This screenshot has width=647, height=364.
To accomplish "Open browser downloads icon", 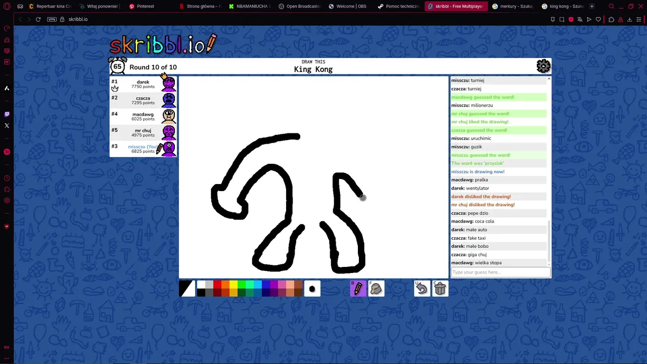I will click(629, 19).
